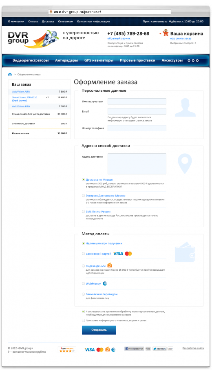Click the WebMoney globe icon
Viewport: 212px width, 371px height.
click(x=105, y=283)
